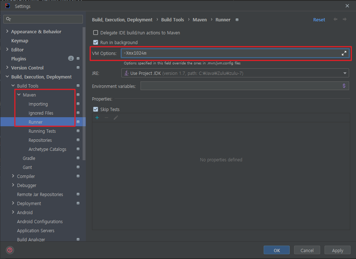Click the expand icon in VM Options field
The height and width of the screenshot is (259, 356).
tap(344, 53)
